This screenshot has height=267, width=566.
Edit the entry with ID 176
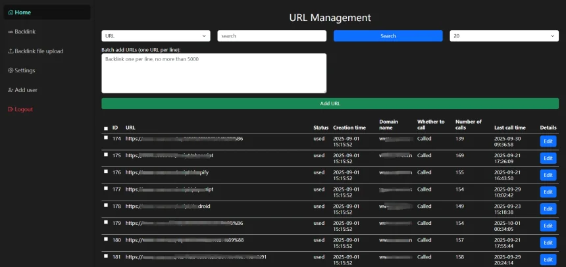[x=548, y=175]
